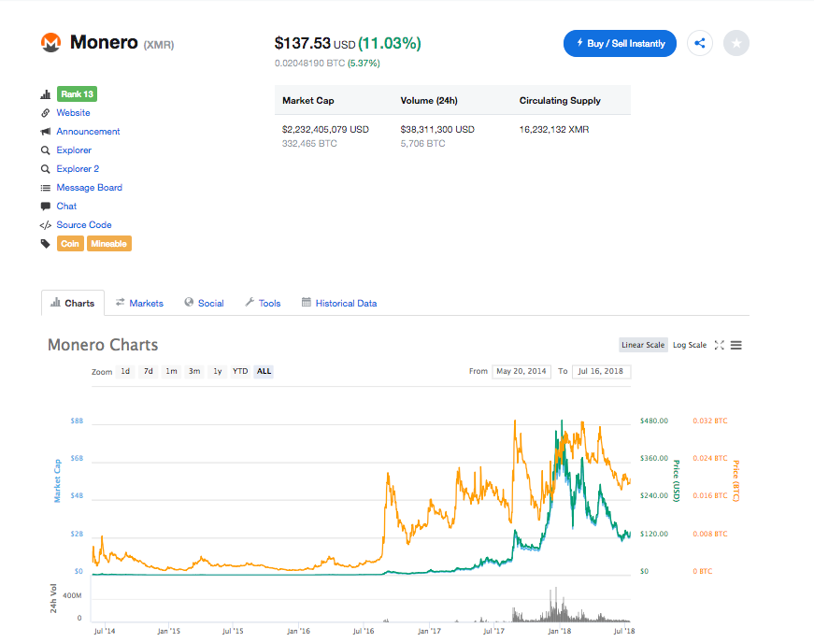Click the Rank 13 badge
Viewport: 814px width, 642px height.
click(77, 94)
